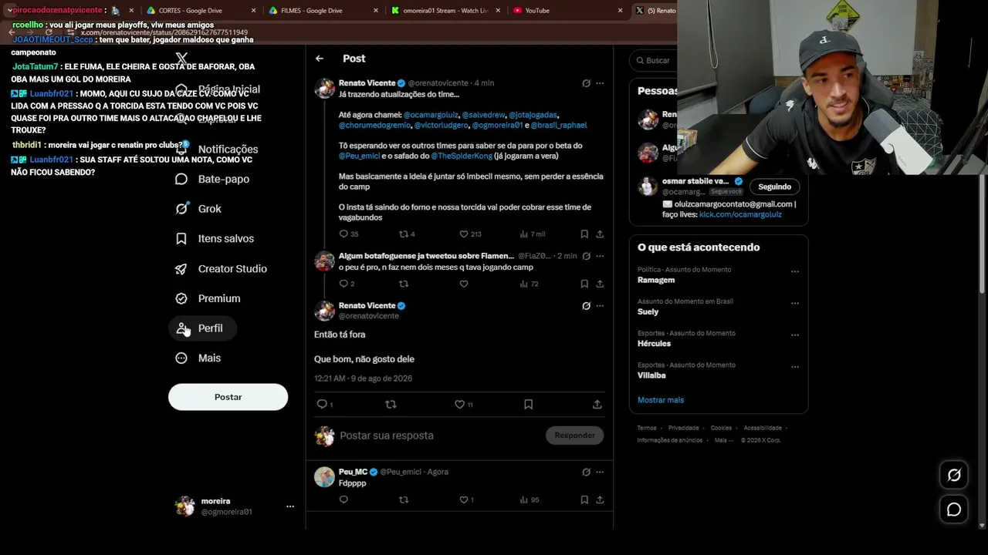Open the @ocamargoluiz mention link
The image size is (988, 555).
431,115
